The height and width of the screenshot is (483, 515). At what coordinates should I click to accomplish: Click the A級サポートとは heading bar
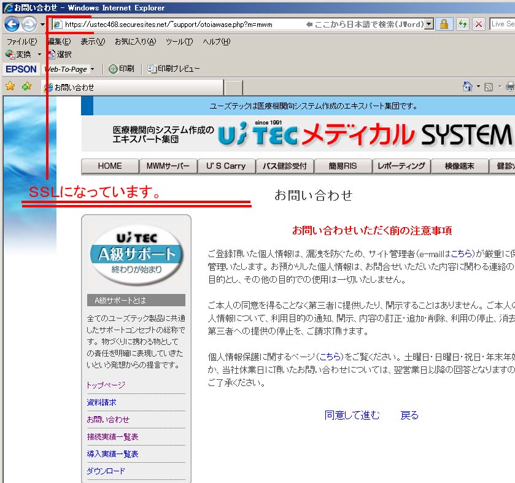[136, 300]
